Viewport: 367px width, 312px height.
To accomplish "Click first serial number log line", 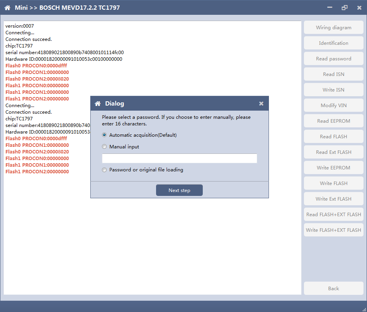I will [x=65, y=53].
